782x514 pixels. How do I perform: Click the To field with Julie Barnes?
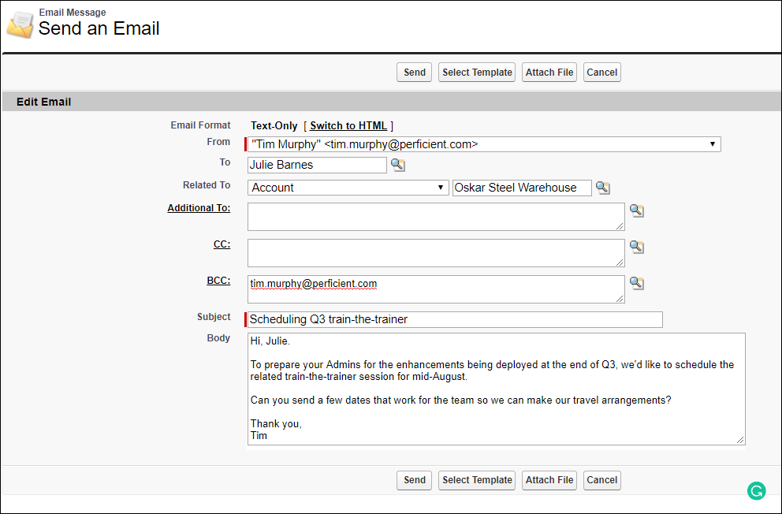coord(317,165)
